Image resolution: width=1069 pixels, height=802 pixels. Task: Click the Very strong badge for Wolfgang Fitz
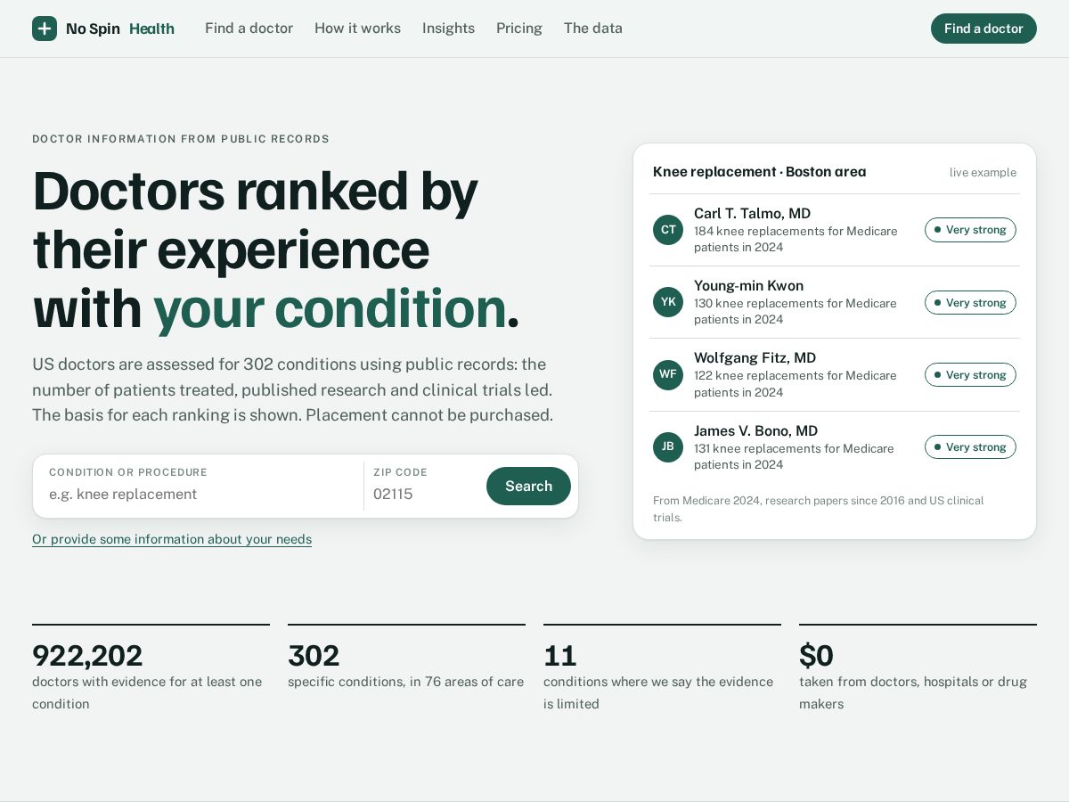click(970, 375)
